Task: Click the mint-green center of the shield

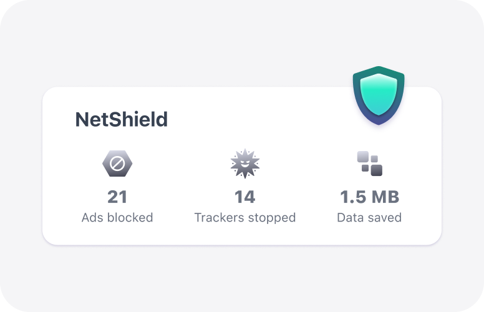Action: click(x=378, y=94)
